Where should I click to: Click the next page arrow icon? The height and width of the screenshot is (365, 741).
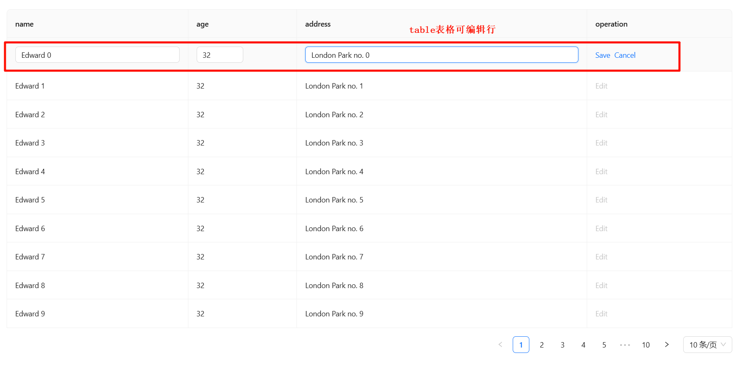point(667,345)
